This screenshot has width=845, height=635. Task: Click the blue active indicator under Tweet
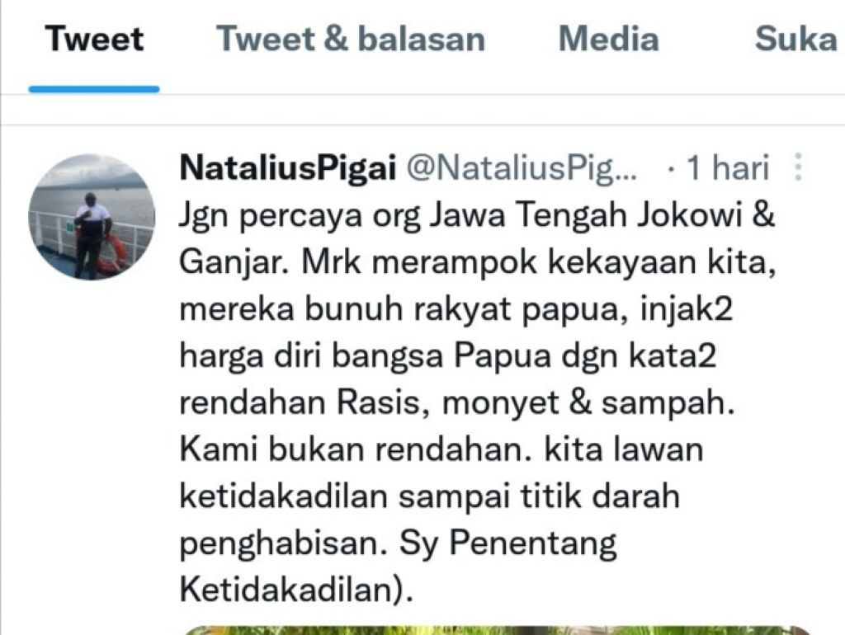[94, 89]
